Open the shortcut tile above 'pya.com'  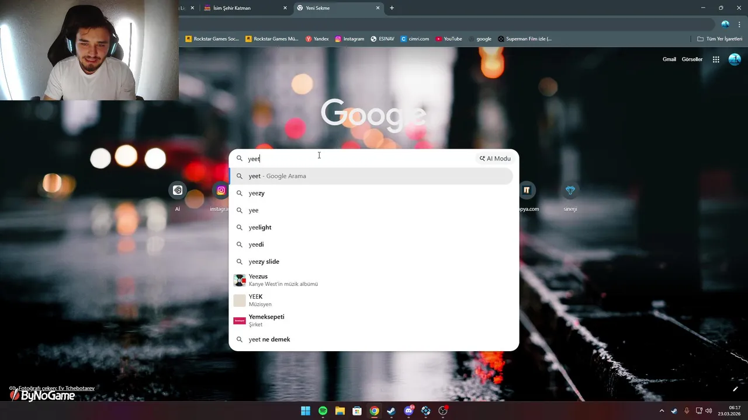527,190
